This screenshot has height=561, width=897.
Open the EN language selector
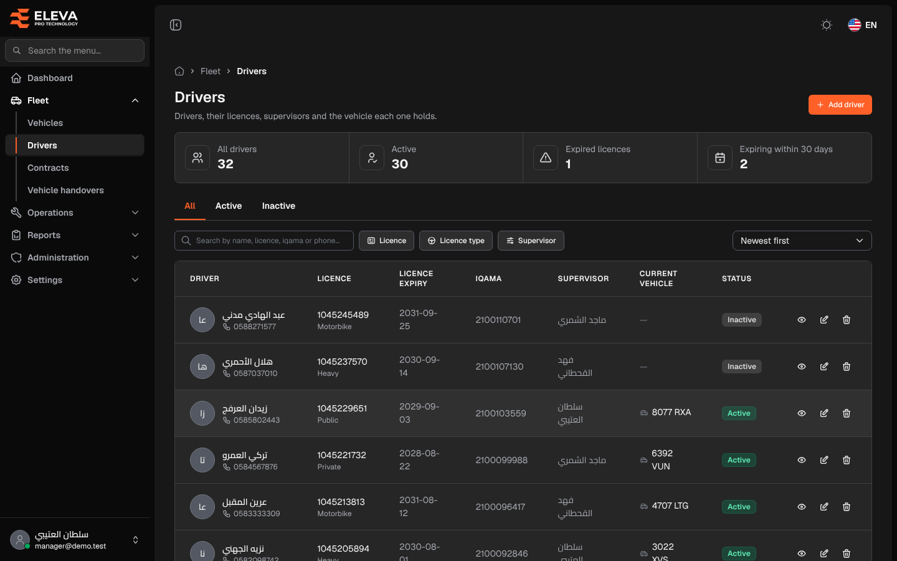click(x=863, y=25)
